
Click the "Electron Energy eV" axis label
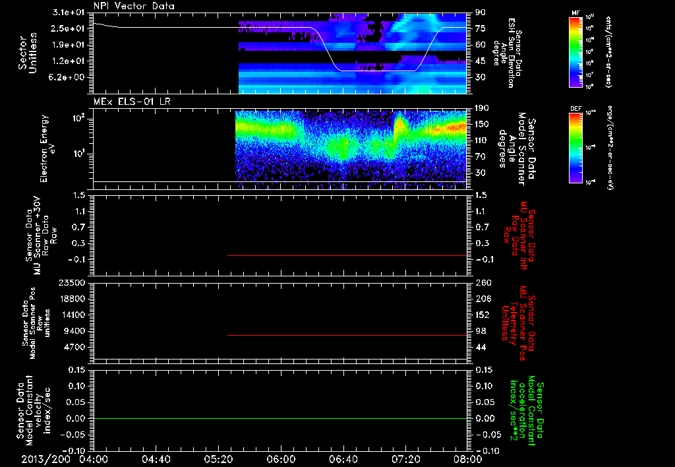pyautogui.click(x=49, y=148)
